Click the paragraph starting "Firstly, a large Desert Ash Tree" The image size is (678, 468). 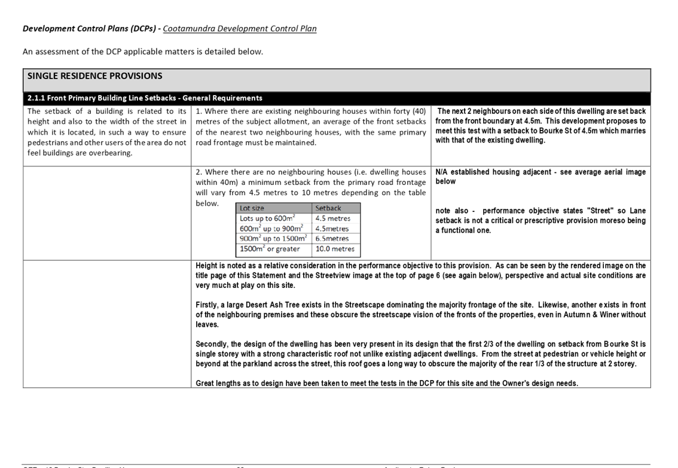pyautogui.click(x=420, y=315)
